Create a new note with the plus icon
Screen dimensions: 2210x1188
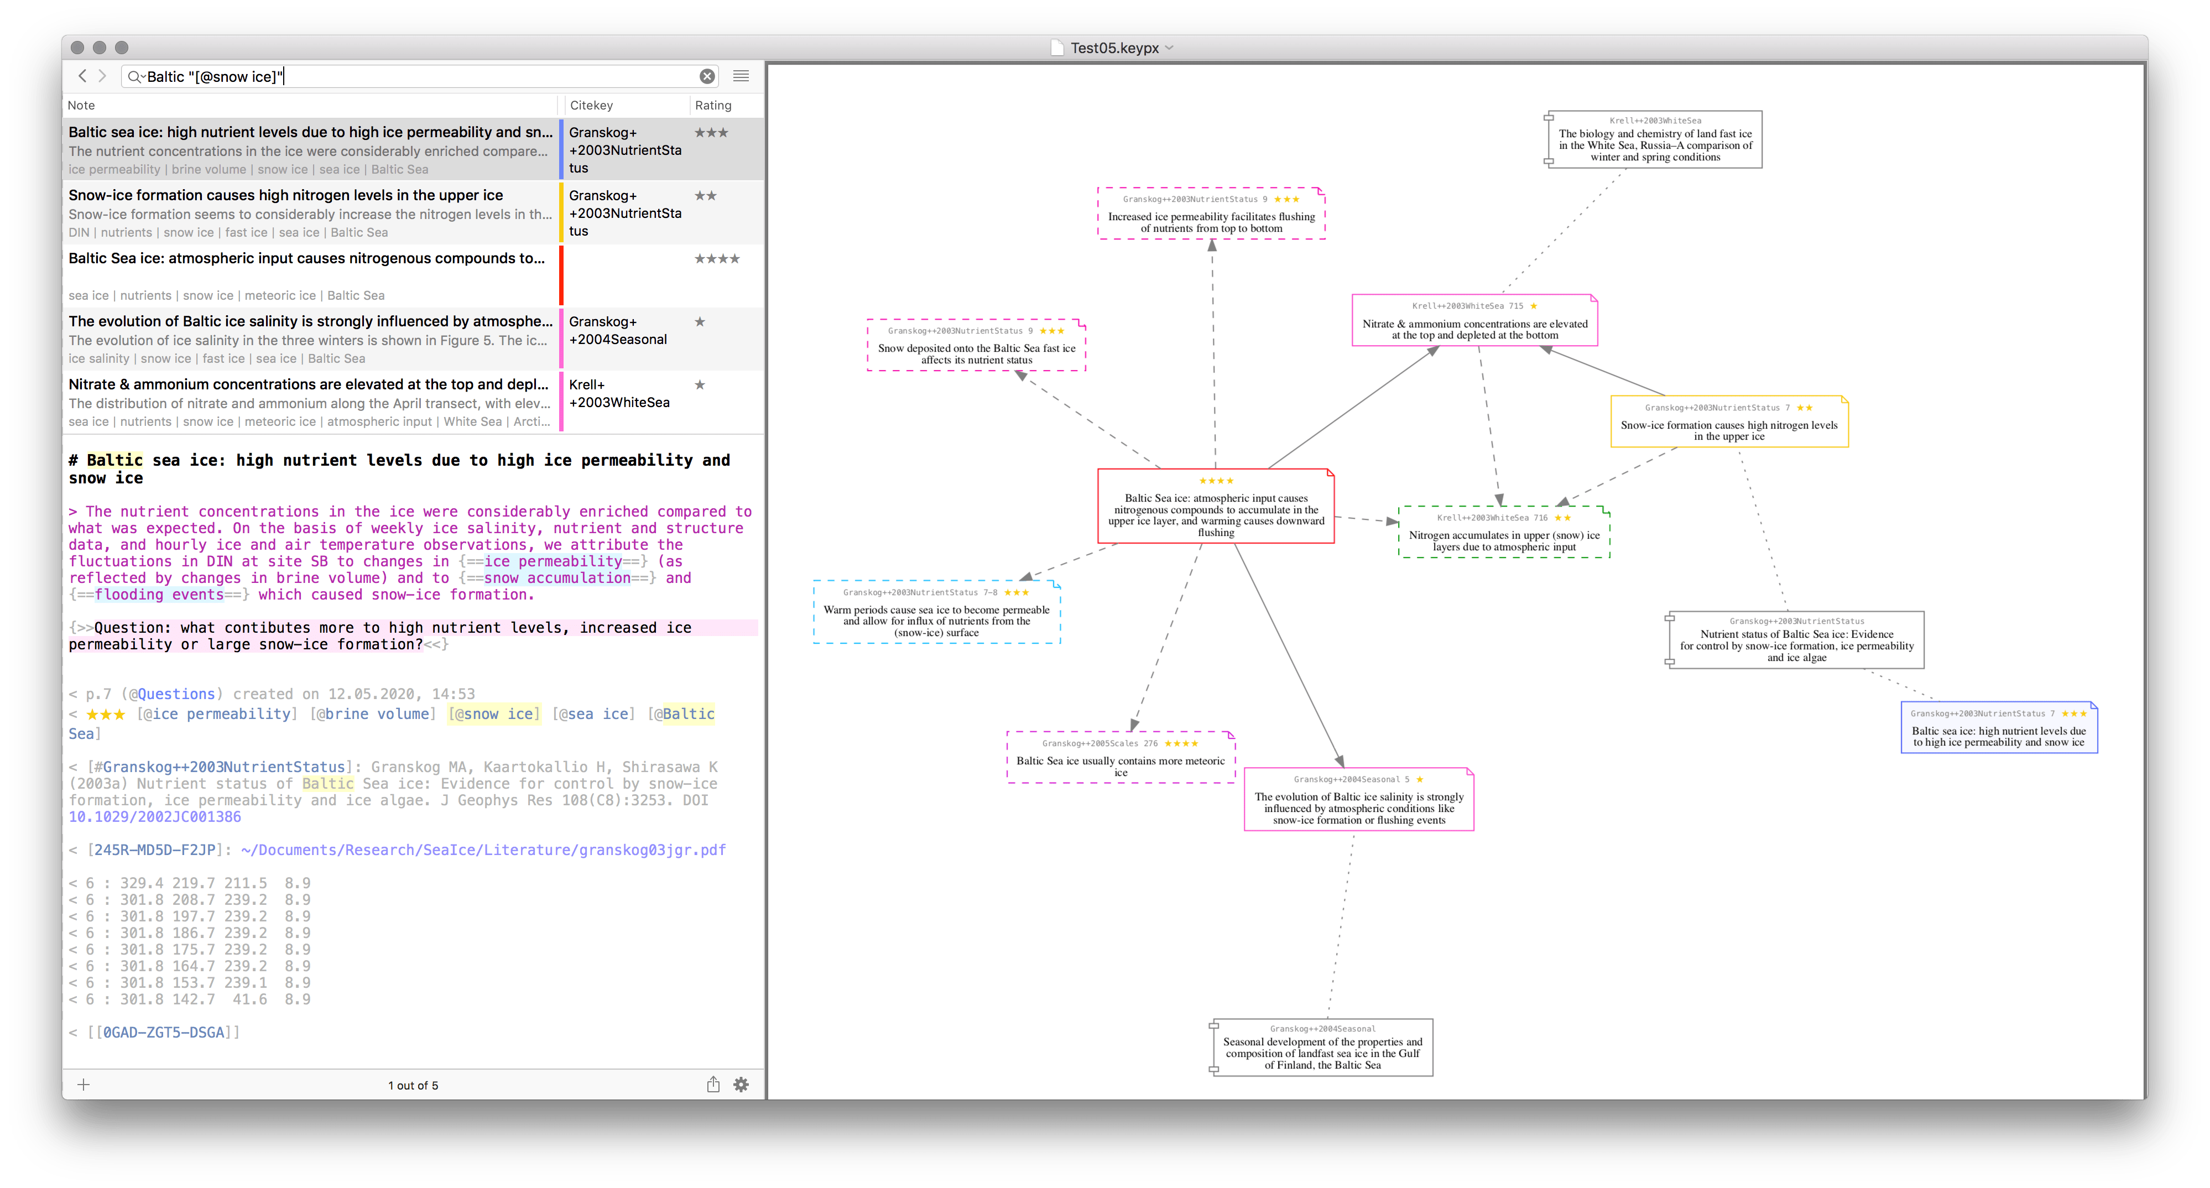[83, 1084]
